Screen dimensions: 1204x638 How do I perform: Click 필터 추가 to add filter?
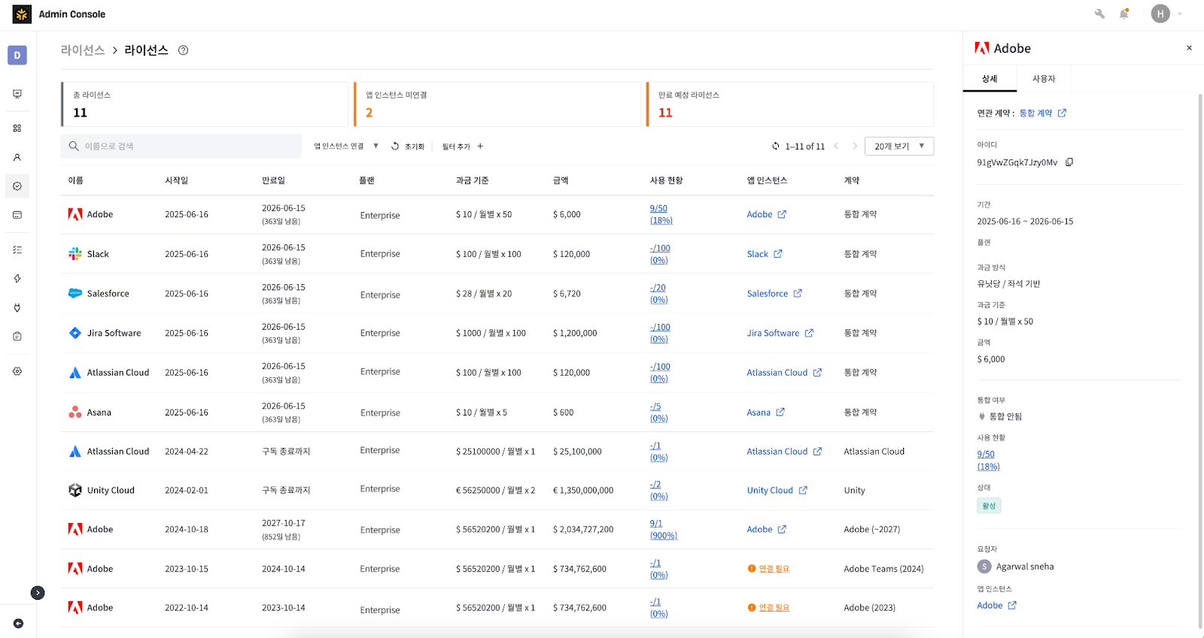pos(462,147)
